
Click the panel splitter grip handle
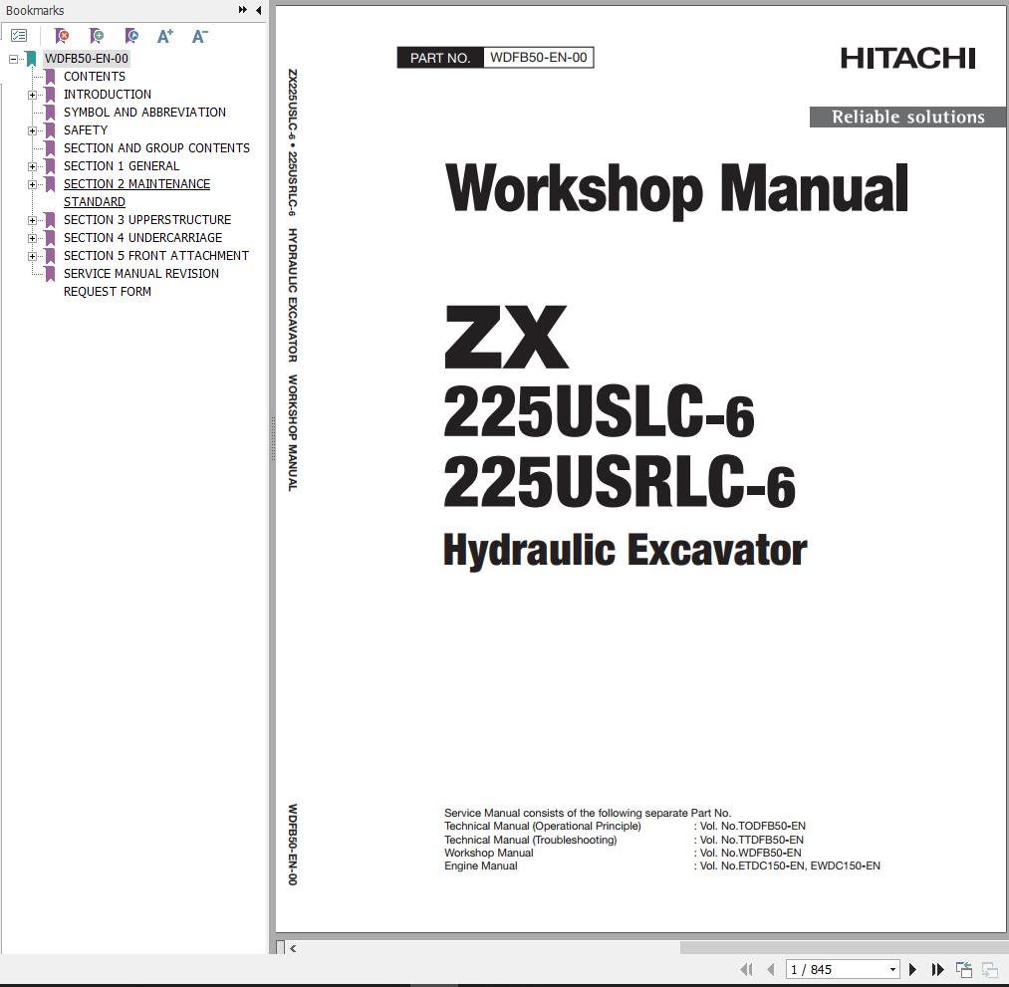[272, 439]
